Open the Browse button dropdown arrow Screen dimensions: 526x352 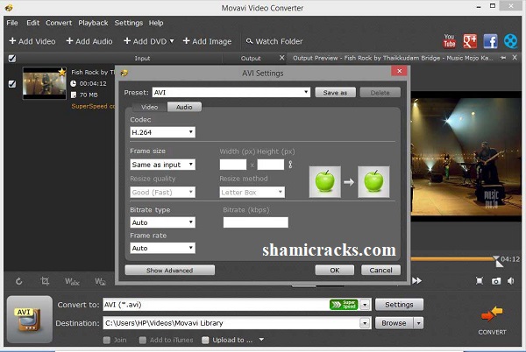pos(418,323)
